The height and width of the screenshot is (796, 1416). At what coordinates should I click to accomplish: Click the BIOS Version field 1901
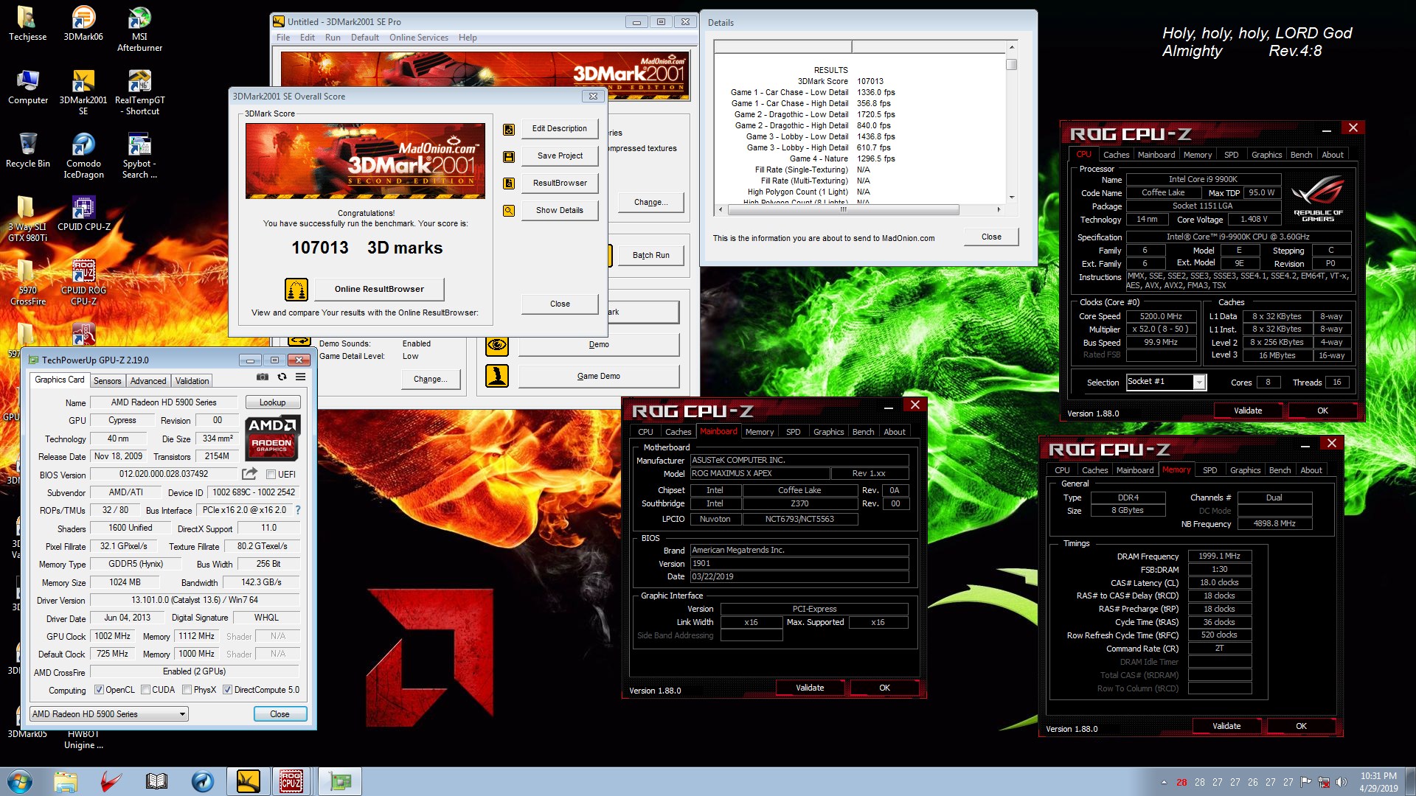point(799,563)
